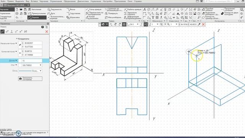245x138 pixels.
Task: Apply the Фаска chamfer tool
Action: tap(71, 10)
